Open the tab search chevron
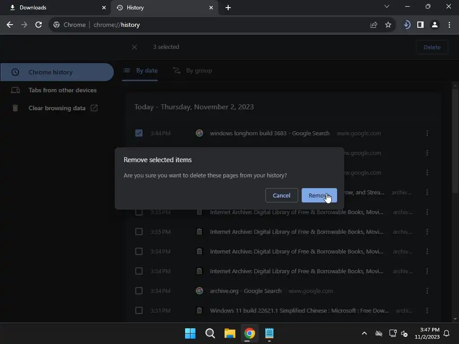Viewport: 459px width, 344px height. click(387, 6)
